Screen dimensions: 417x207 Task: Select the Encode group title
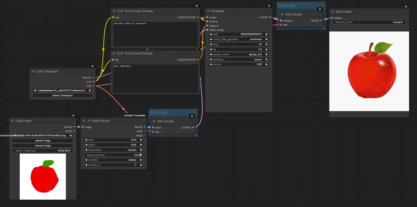coord(158,112)
